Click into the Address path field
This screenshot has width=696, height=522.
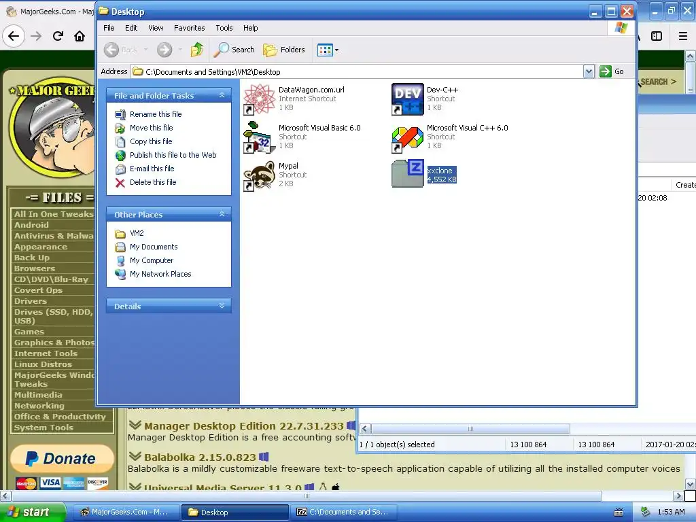[x=358, y=71]
